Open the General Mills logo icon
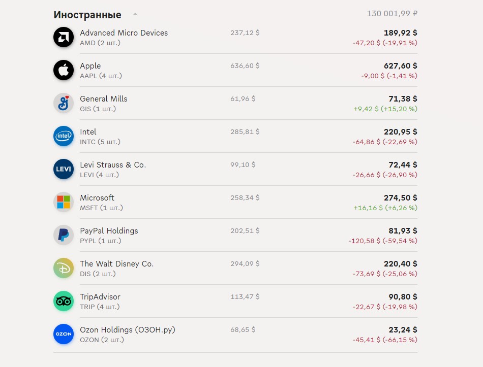Image resolution: width=483 pixels, height=367 pixels. pyautogui.click(x=64, y=103)
